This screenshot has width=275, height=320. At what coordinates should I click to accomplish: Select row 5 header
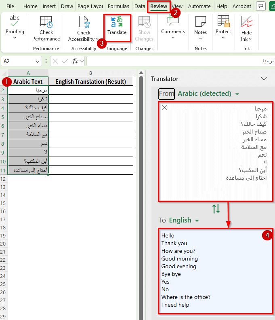pos(4,117)
